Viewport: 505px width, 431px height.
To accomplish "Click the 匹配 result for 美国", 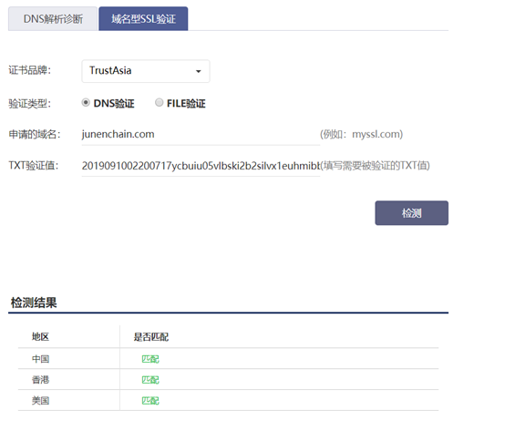I will (x=150, y=401).
